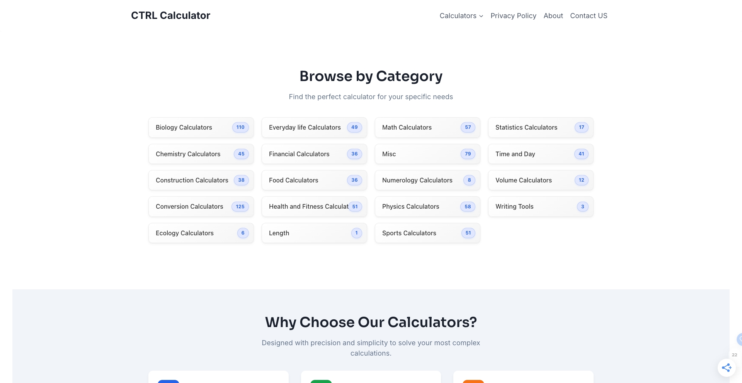Click the green feature card icon

(x=321, y=382)
